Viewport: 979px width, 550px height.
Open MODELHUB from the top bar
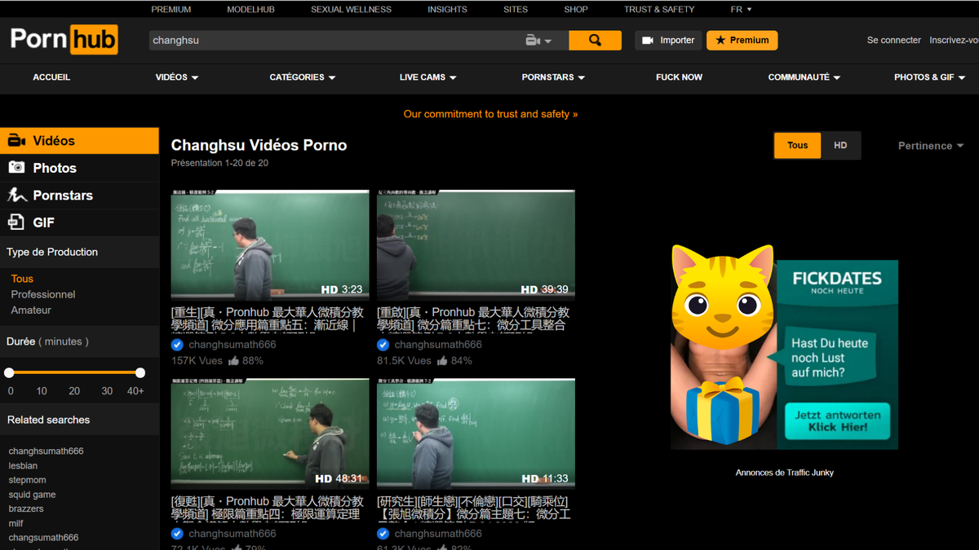[x=250, y=10]
